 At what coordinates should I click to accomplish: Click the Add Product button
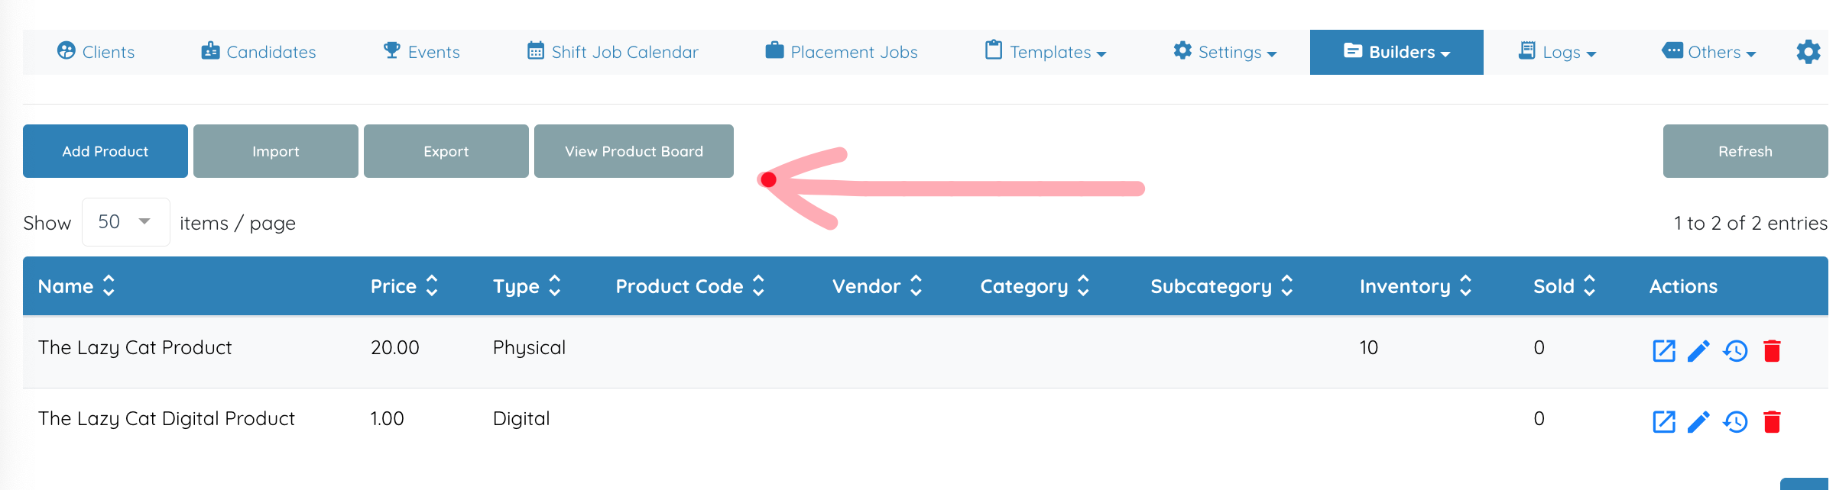105,151
